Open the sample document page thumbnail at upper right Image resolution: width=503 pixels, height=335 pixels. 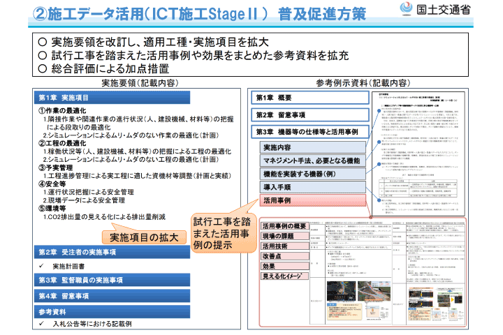pos(418,154)
